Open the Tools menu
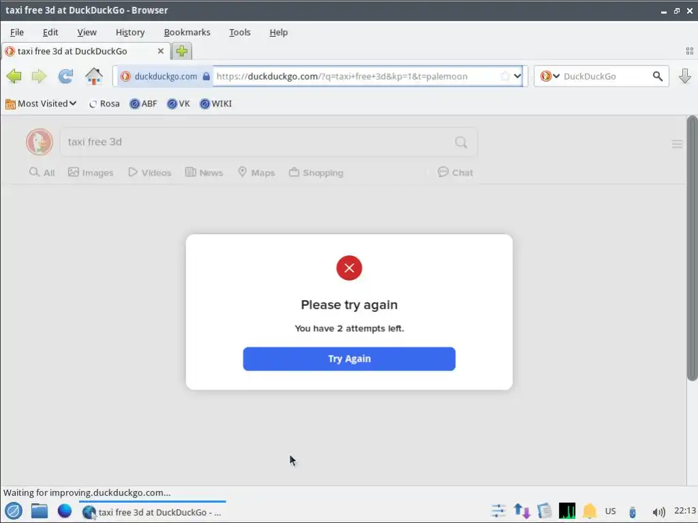698x523 pixels. 240,32
